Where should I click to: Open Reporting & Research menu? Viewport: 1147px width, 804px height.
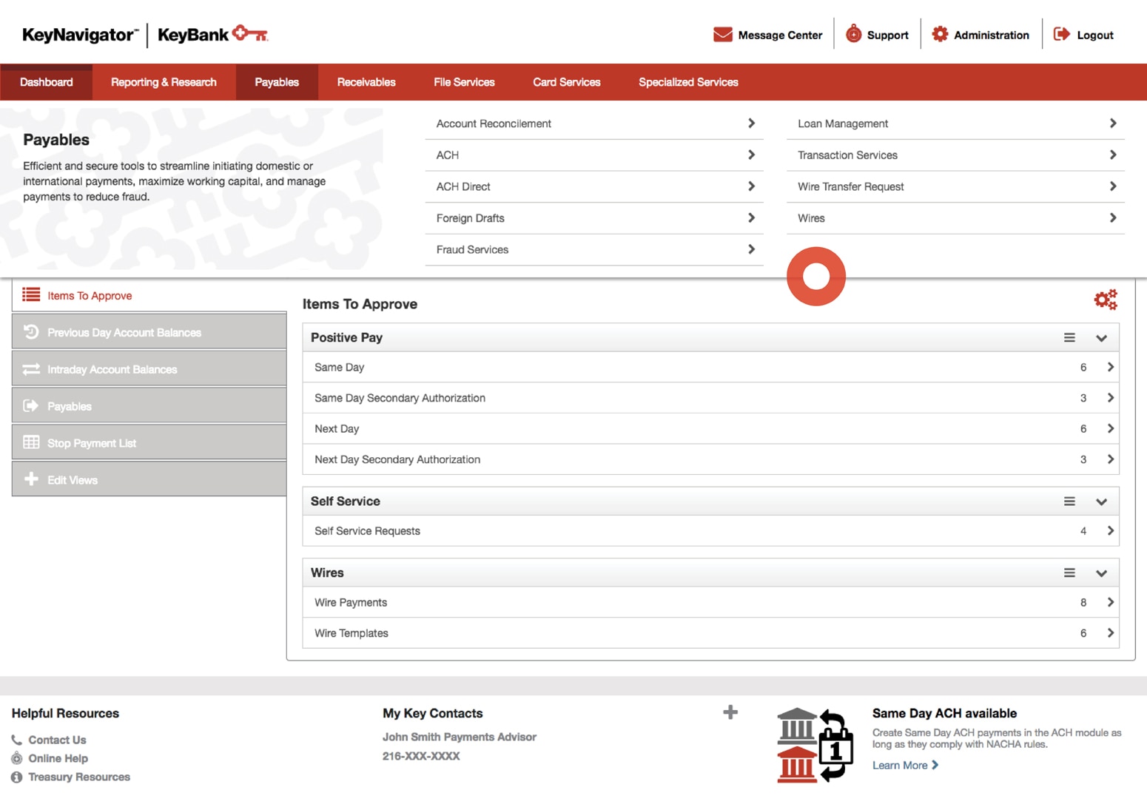tap(164, 82)
